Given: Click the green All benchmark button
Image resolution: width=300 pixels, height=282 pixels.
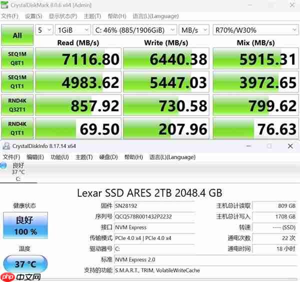Looking at the screenshot, I should click(17, 35).
